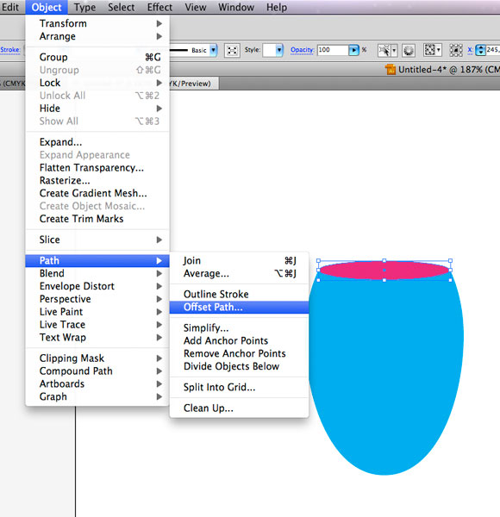Switch to the document tab ending in K/Preview)
The height and width of the screenshot is (517, 500).
pos(194,84)
